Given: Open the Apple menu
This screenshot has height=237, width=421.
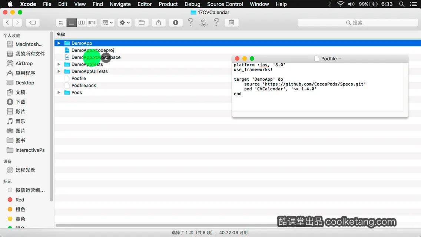Looking at the screenshot, I should [x=10, y=4].
